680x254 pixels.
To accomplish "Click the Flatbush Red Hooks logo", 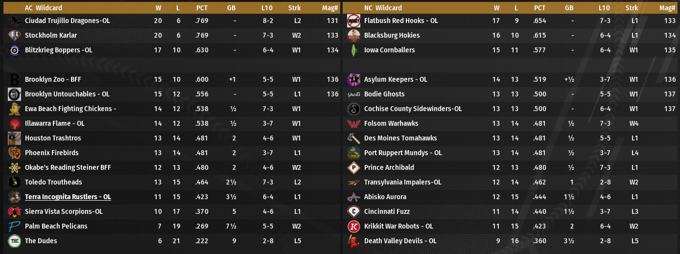I will pos(353,21).
